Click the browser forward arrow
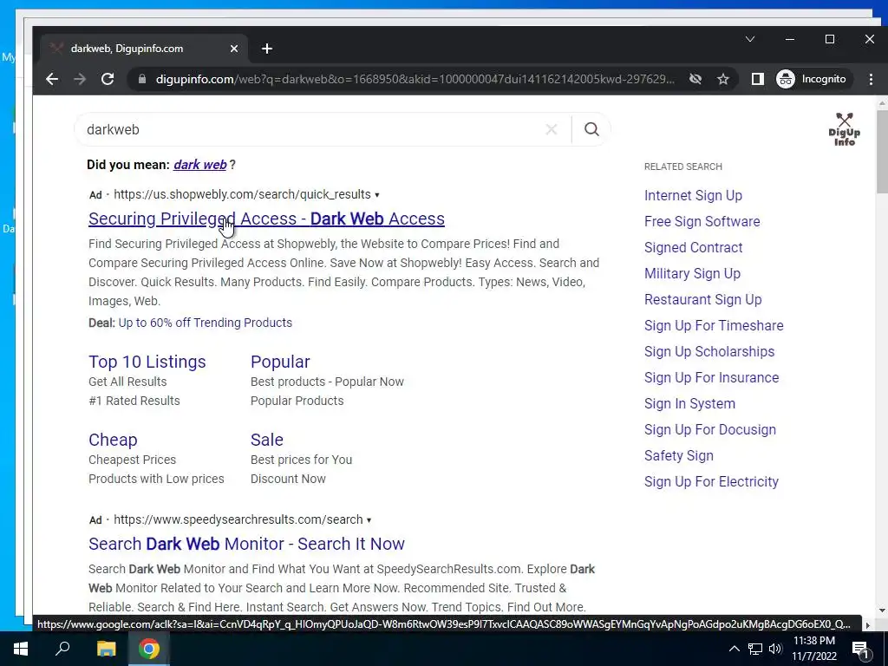 (x=80, y=79)
